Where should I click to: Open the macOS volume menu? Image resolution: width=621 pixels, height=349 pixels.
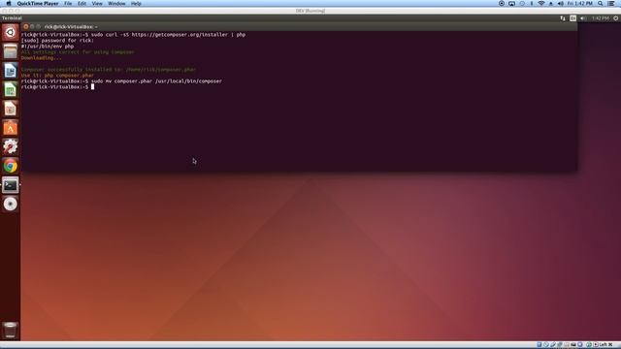click(x=561, y=3)
